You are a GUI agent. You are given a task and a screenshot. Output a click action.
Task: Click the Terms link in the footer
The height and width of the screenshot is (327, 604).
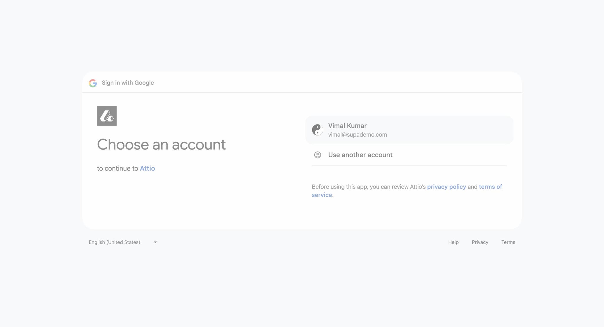pos(508,242)
